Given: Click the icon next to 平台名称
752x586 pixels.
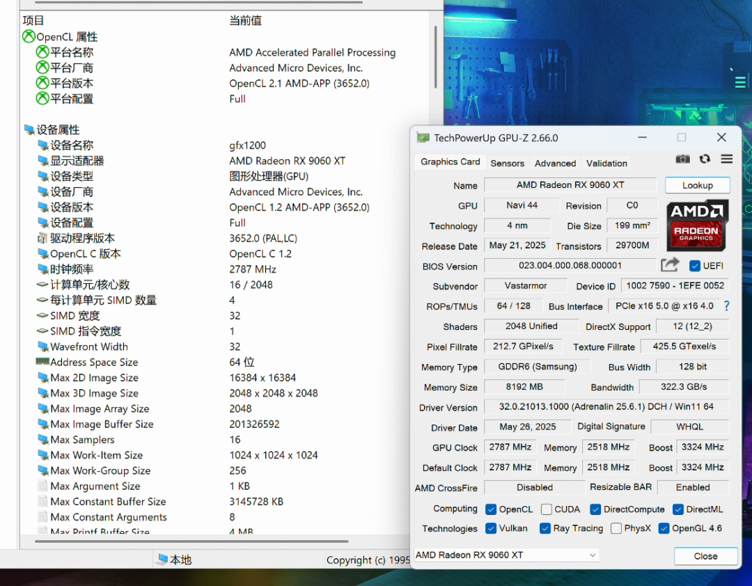Looking at the screenshot, I should click(42, 52).
